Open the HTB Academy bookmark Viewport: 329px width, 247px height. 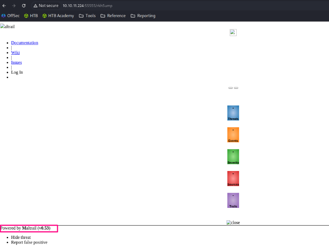coord(58,16)
